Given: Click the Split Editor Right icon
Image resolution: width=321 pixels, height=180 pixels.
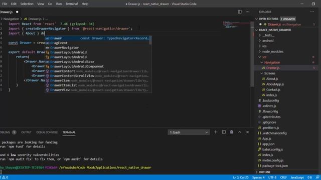Looking at the screenshot, I should tap(240, 12).
